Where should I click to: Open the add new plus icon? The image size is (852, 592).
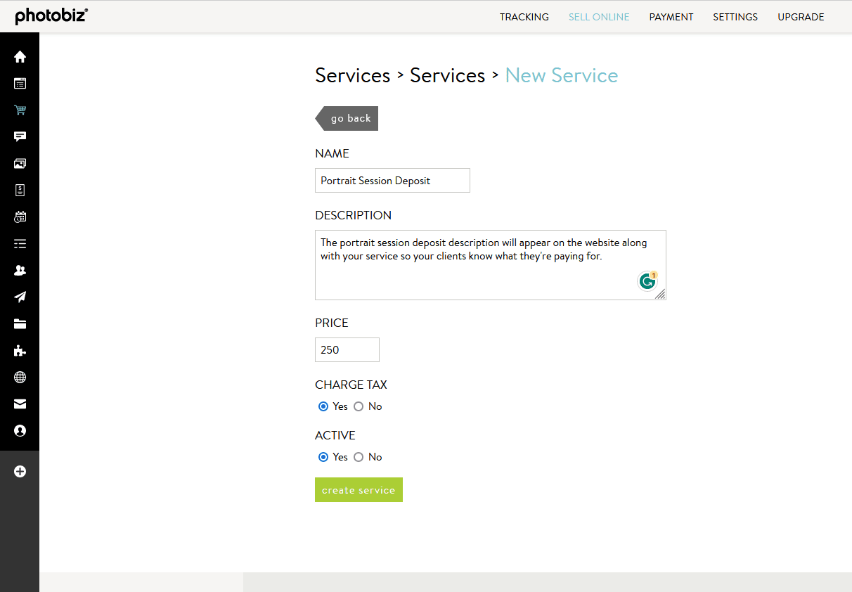coord(20,471)
